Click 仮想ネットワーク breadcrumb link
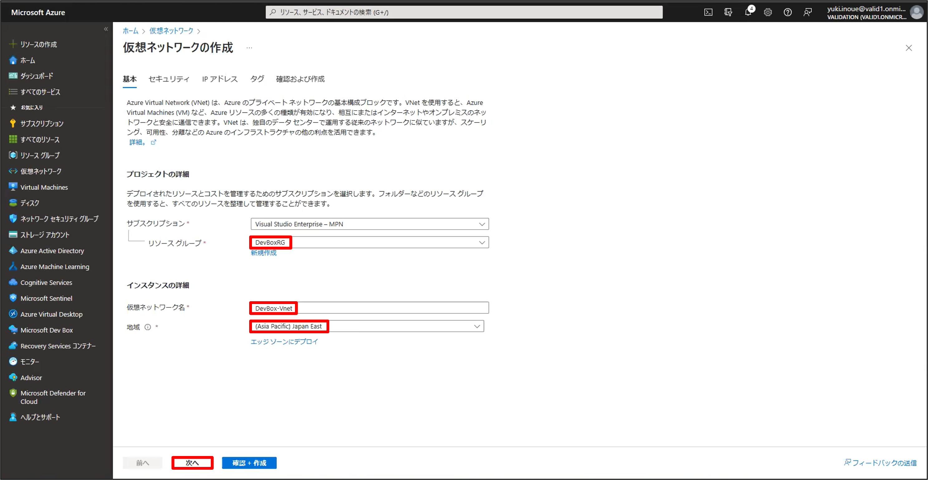928x480 pixels. 172,31
